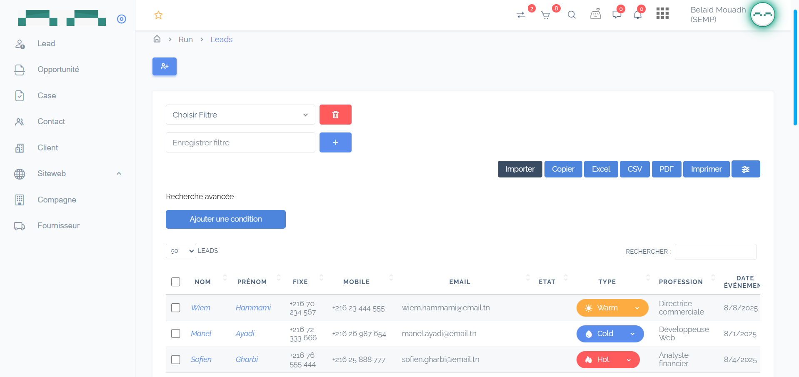Screen dimensions: 799x377
Task: Click the user avatar
Action: point(763,15)
